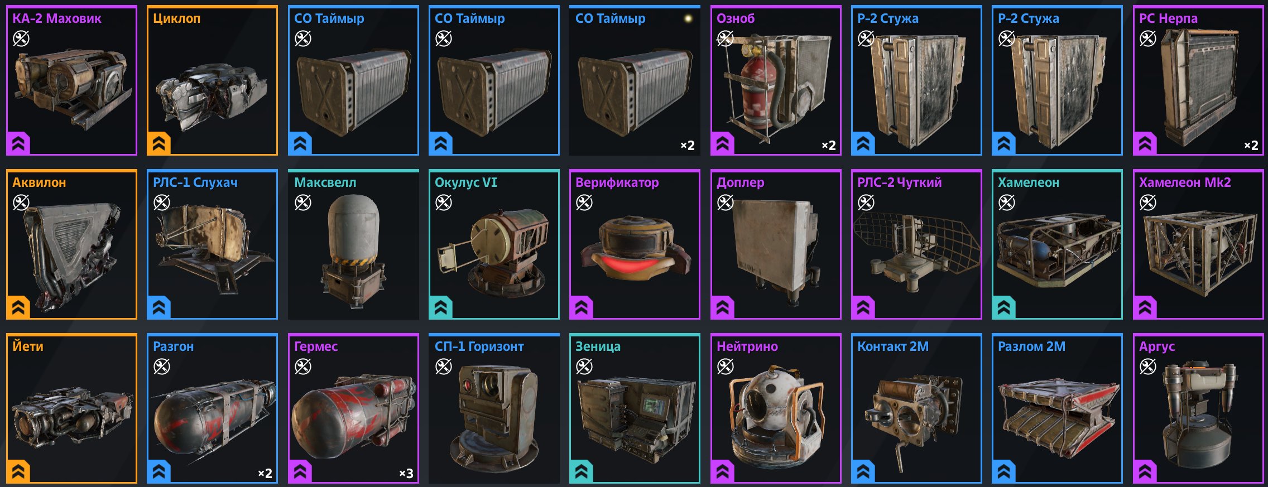Image resolution: width=1268 pixels, height=487 pixels.
Task: Click the upgrade chevron badge on КА-2 Маховик
Action: click(x=18, y=144)
